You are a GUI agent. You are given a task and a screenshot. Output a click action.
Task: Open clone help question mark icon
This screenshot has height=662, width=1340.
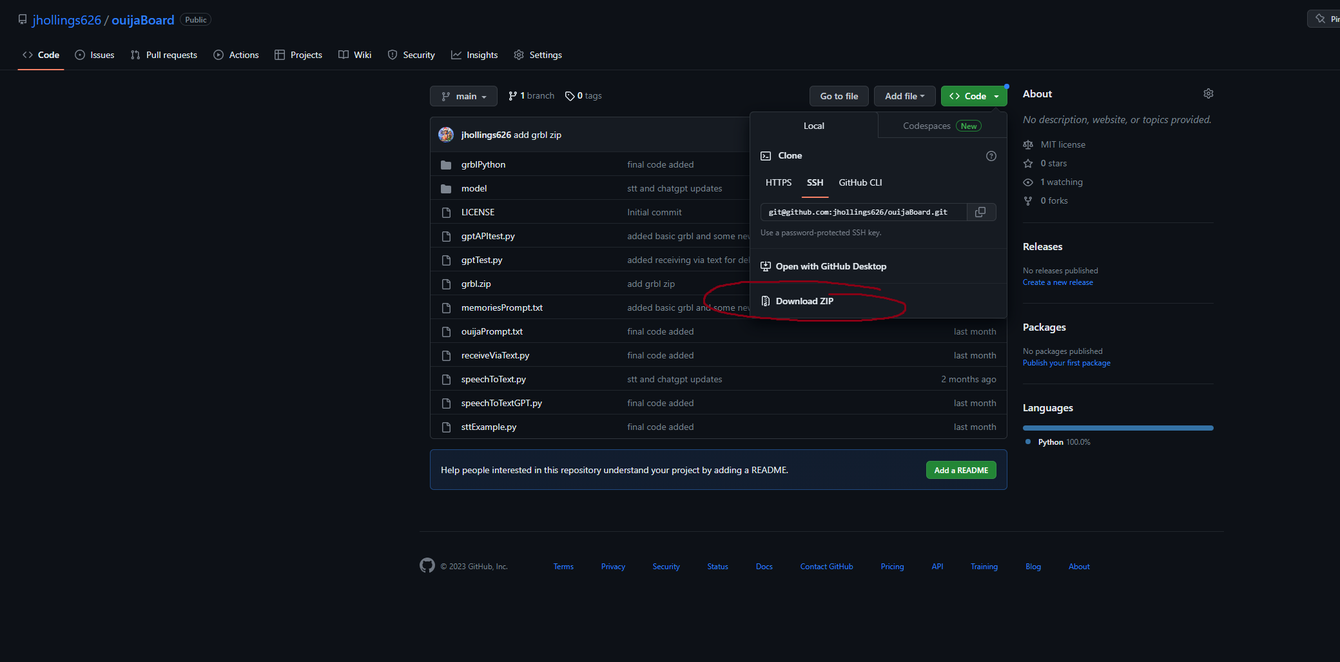point(991,156)
